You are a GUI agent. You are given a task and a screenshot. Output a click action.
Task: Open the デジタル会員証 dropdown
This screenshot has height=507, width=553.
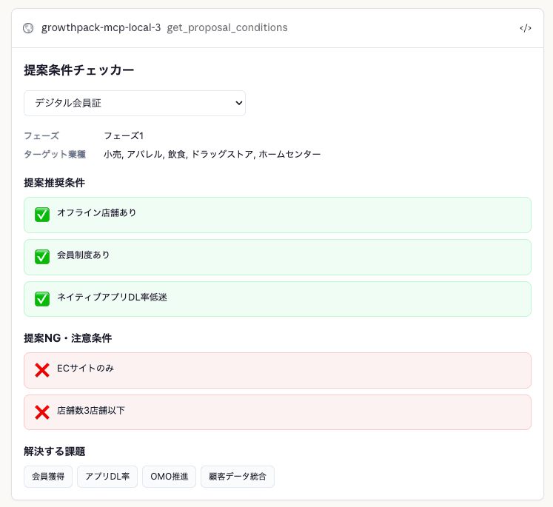[135, 103]
